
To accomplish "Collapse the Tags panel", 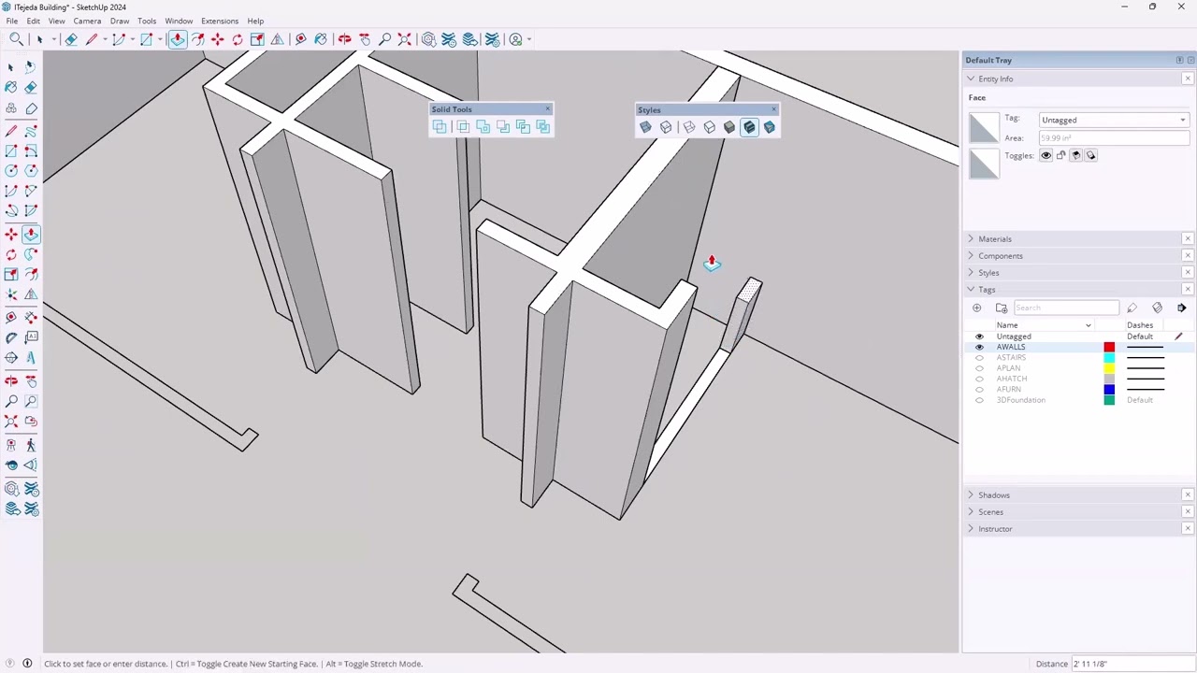I will click(971, 289).
